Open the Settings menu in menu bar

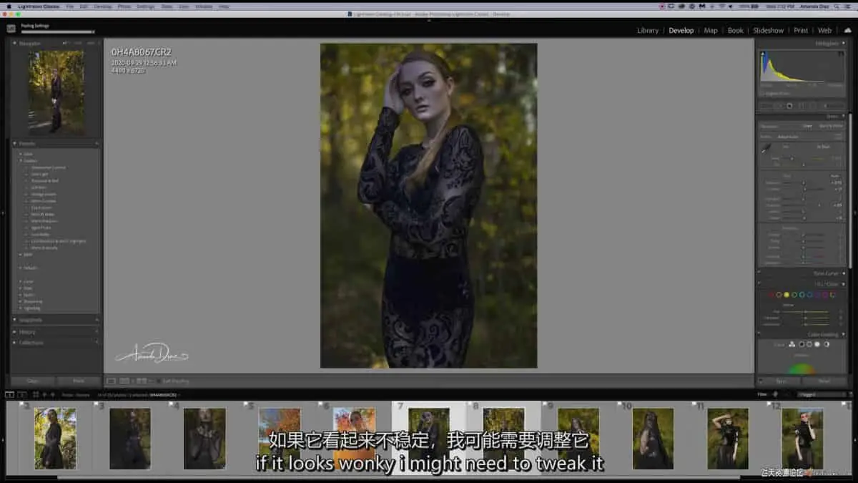point(145,6)
